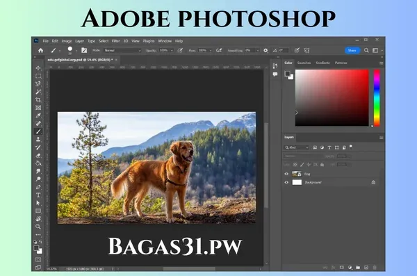Swap foreground and background colors

[40, 242]
